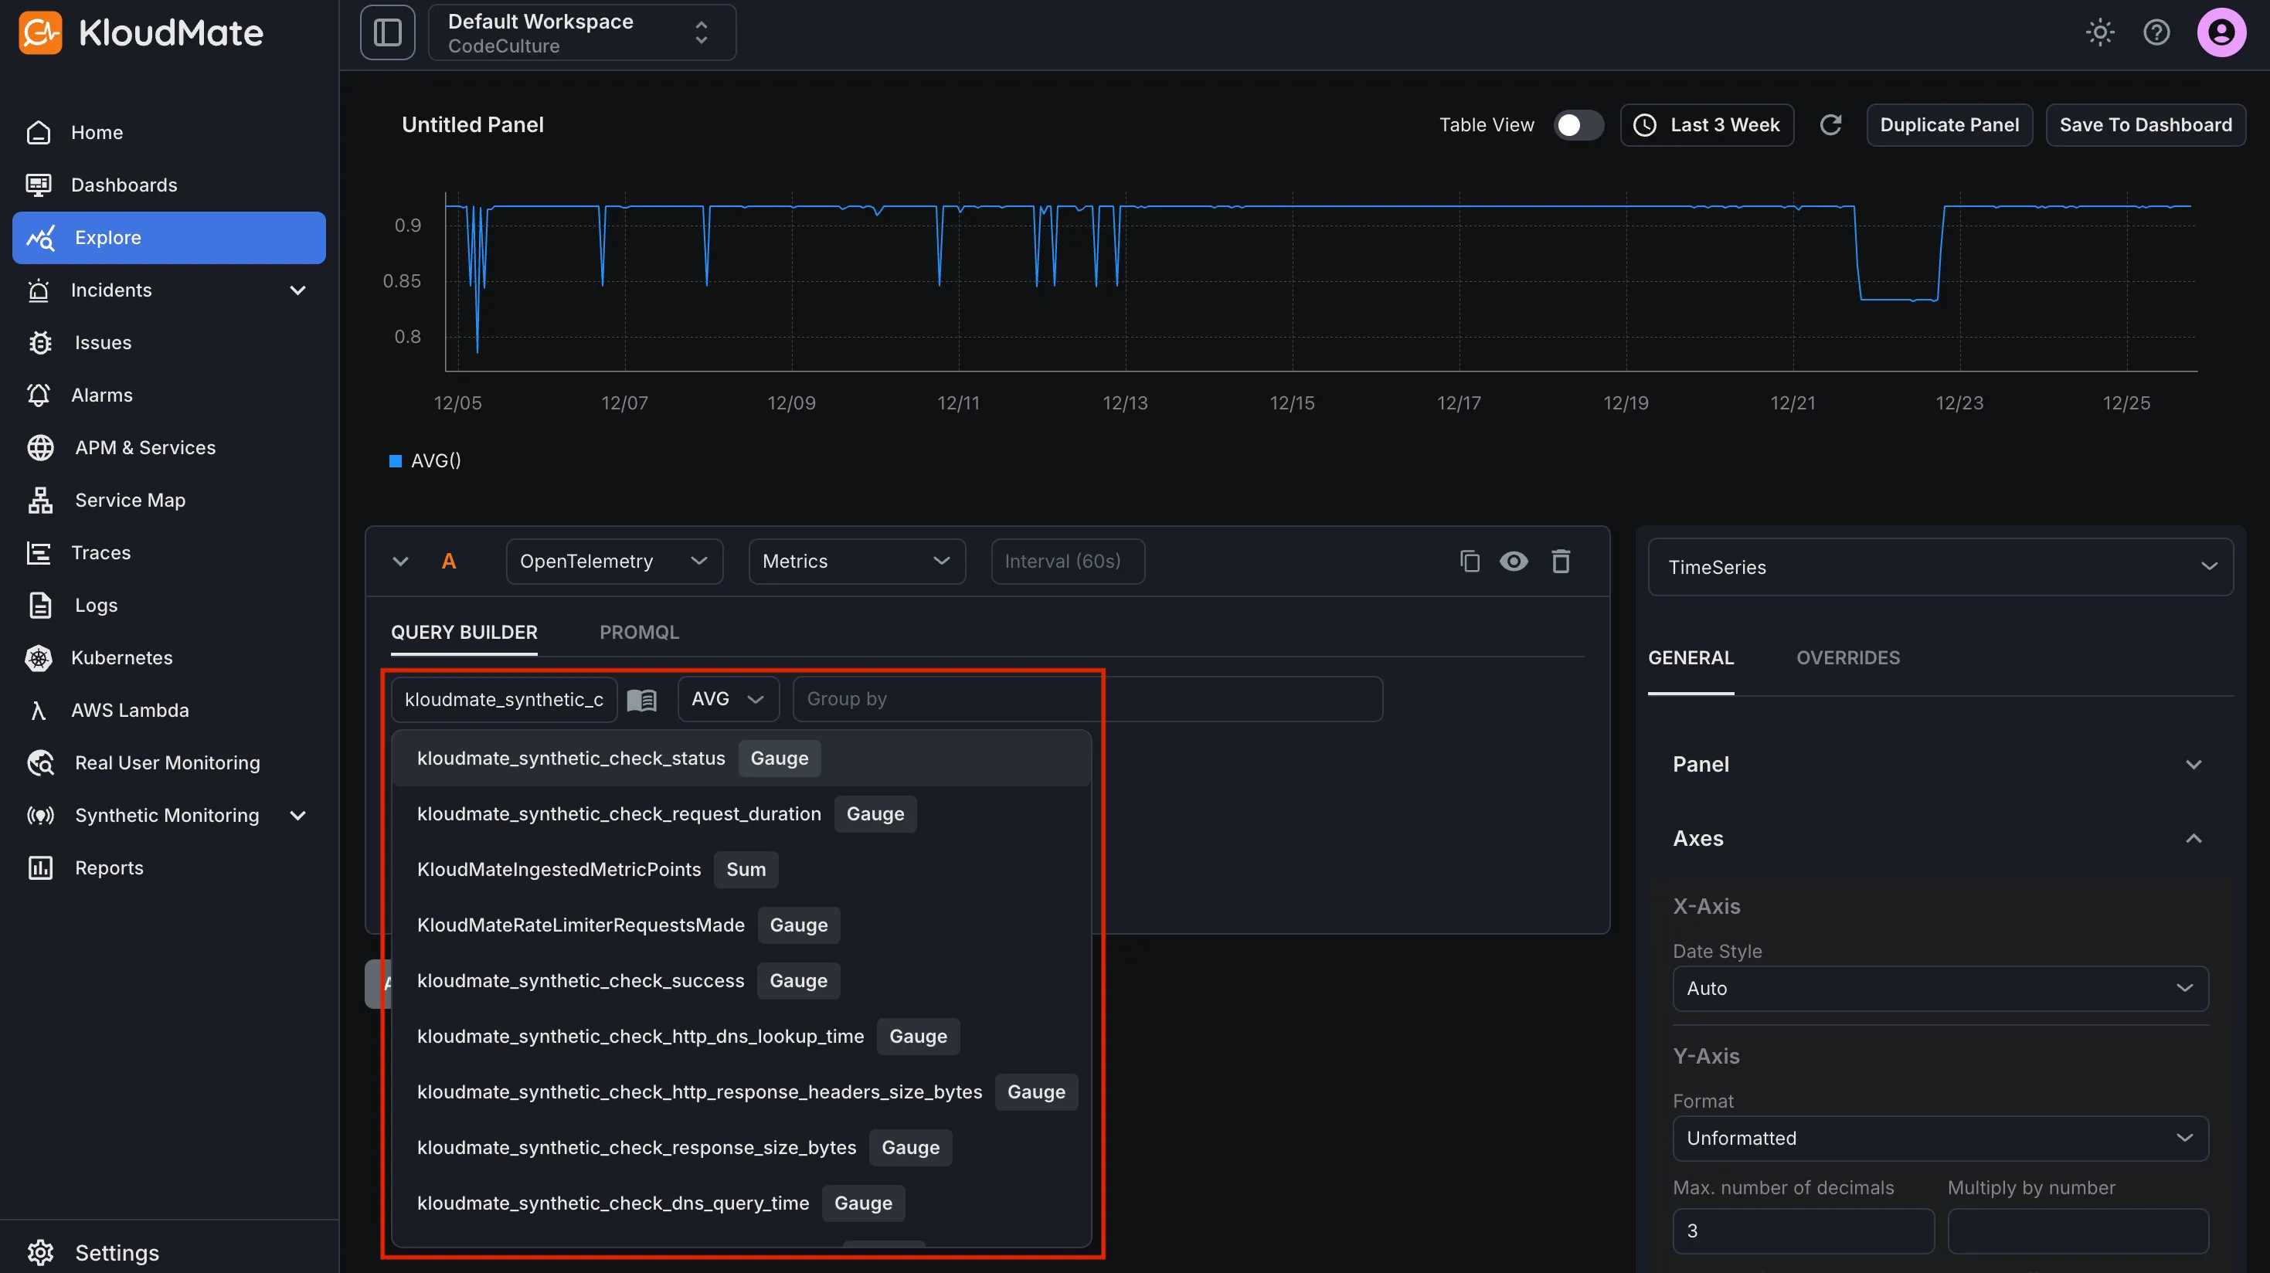Screen dimensions: 2270x1273
Task: Open the Last 3 Week time range
Action: click(1707, 125)
